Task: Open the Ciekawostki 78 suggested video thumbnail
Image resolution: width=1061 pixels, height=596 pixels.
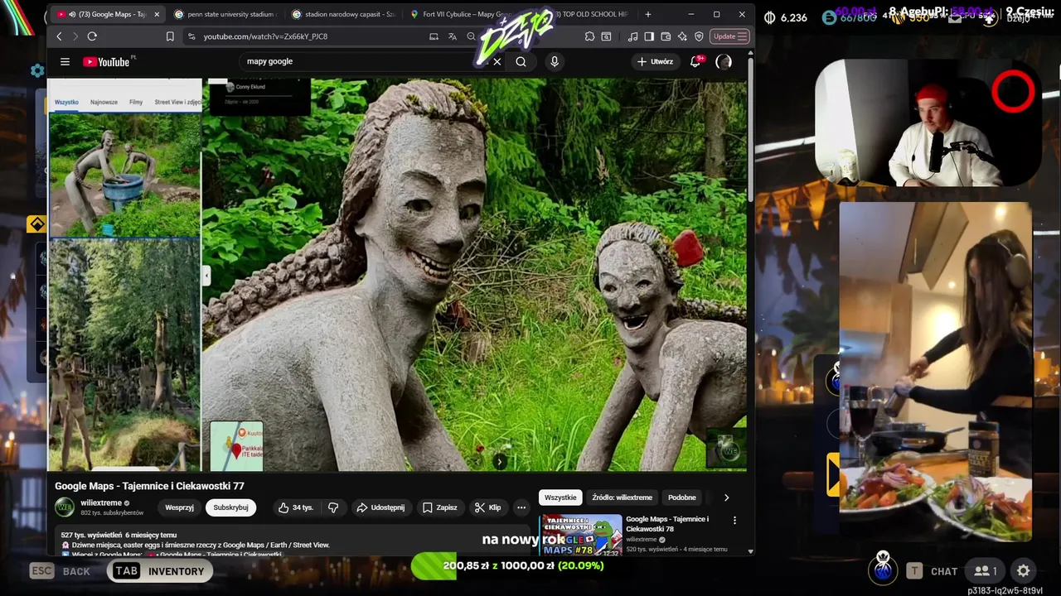Action: [x=580, y=536]
